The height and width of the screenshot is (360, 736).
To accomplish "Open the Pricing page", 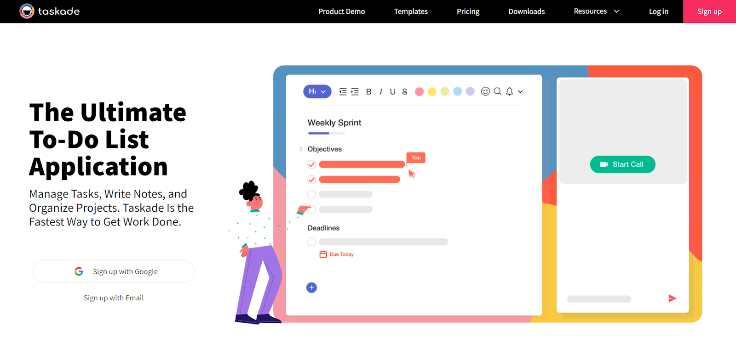I will coord(468,11).
